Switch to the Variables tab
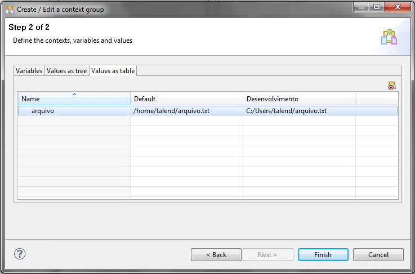This screenshot has width=415, height=274. (29, 71)
